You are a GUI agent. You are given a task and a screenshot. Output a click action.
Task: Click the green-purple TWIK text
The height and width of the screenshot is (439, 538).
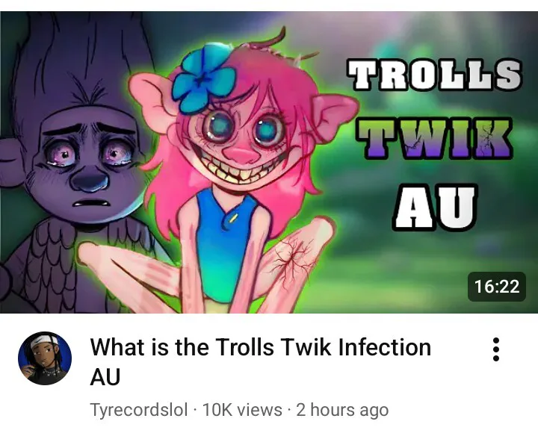pos(434,138)
